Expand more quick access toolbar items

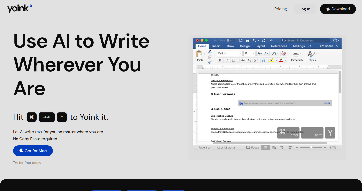271,40
